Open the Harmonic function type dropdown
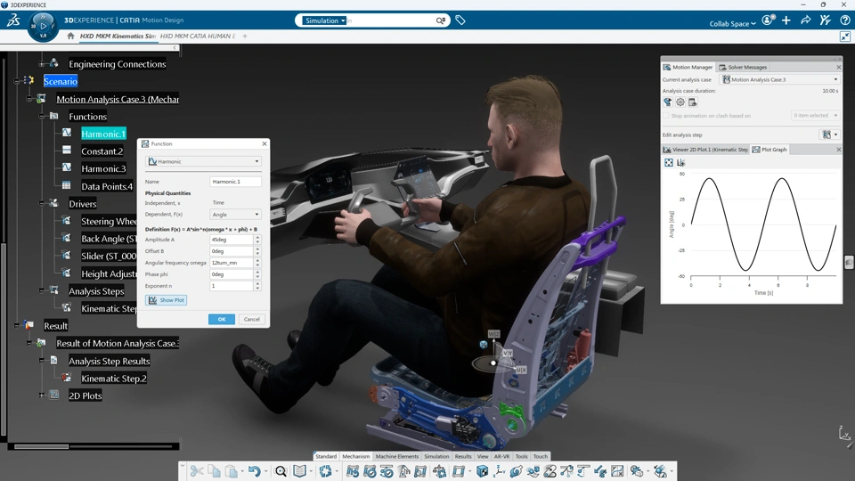 point(204,161)
